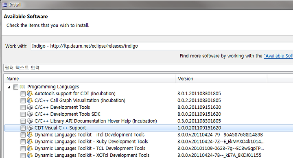Check the TCL Development Tools checkbox
Viewport: 293px width, 158px height.
click(x=23, y=149)
